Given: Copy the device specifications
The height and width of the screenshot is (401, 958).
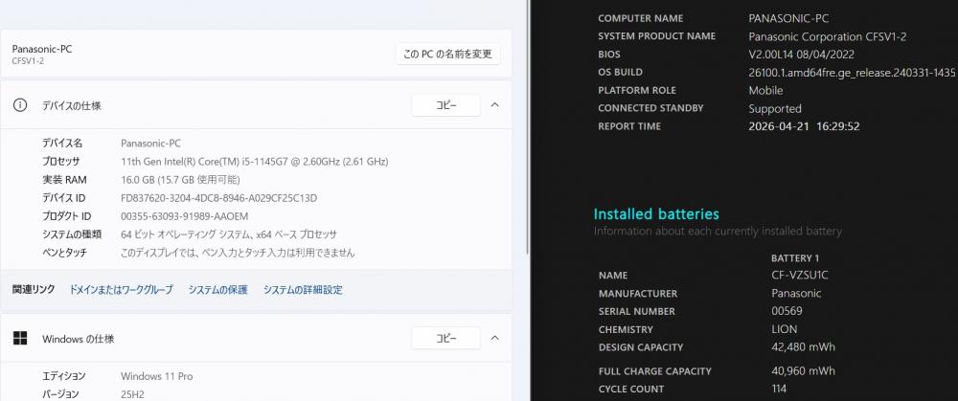Looking at the screenshot, I should [446, 105].
